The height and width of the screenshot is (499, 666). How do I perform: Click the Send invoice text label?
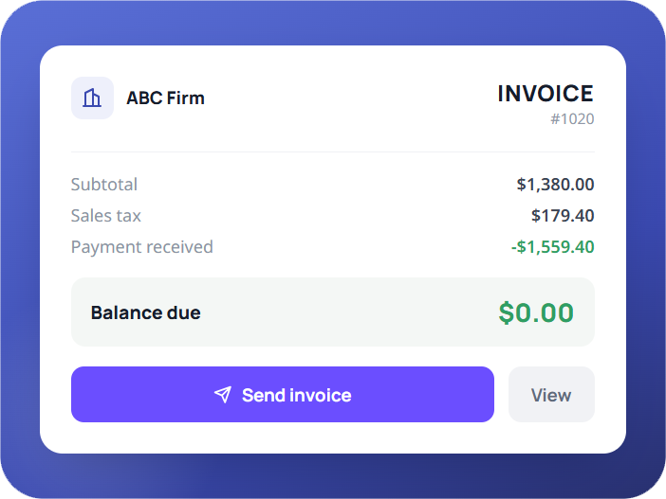point(296,395)
